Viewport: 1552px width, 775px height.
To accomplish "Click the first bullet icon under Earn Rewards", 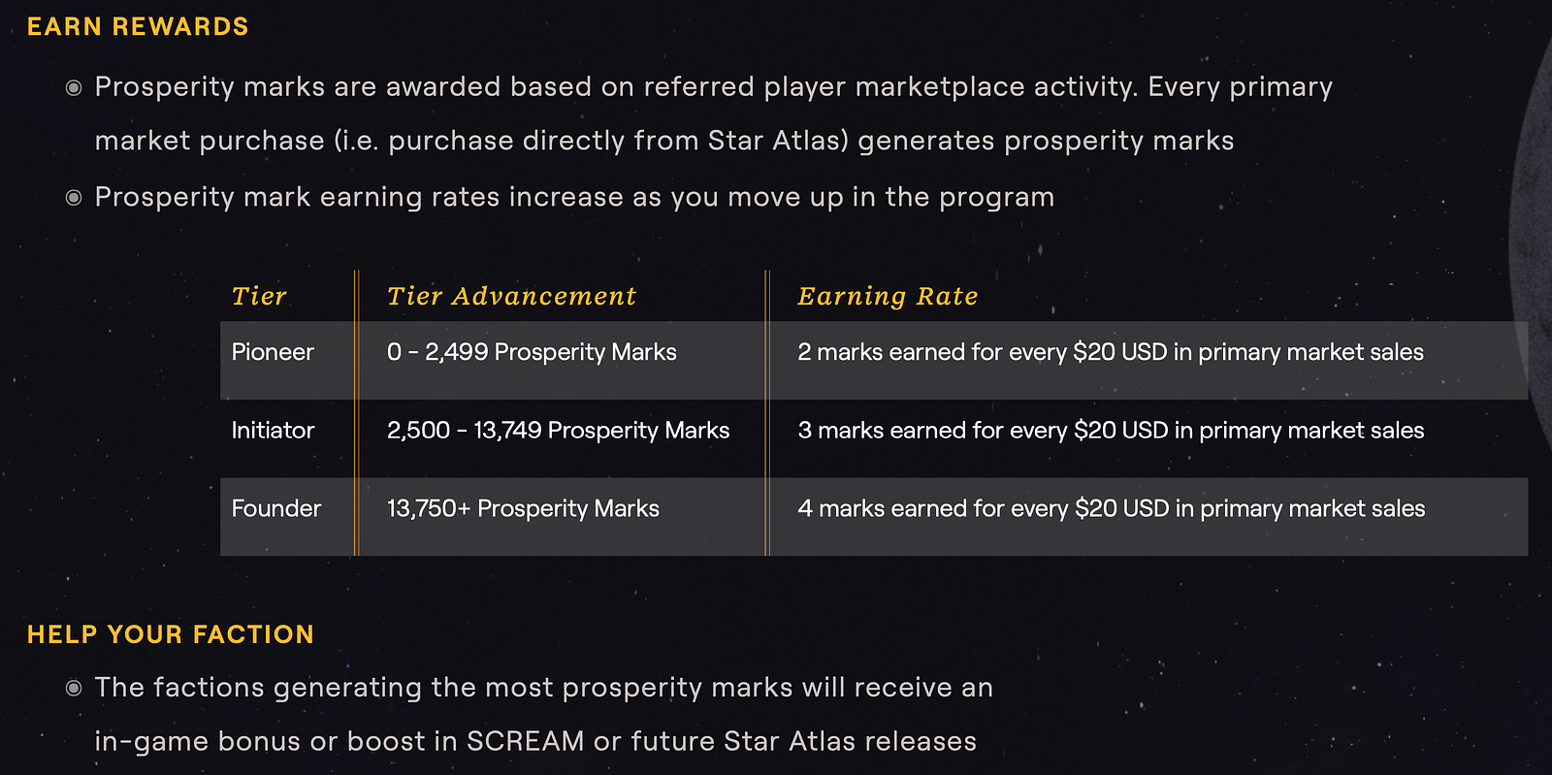I will tap(74, 88).
